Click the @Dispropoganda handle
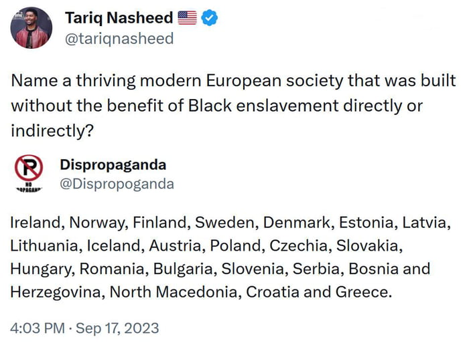The image size is (469, 345). [117, 184]
